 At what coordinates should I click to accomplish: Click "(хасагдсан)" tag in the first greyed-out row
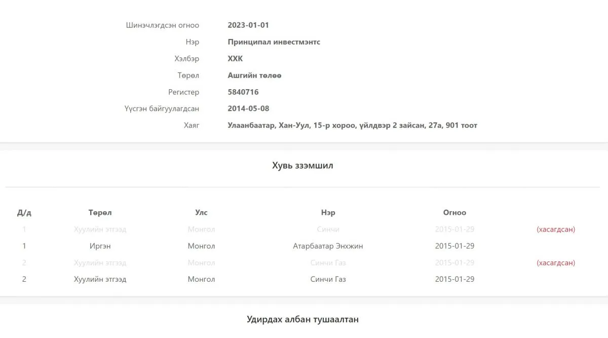click(556, 230)
